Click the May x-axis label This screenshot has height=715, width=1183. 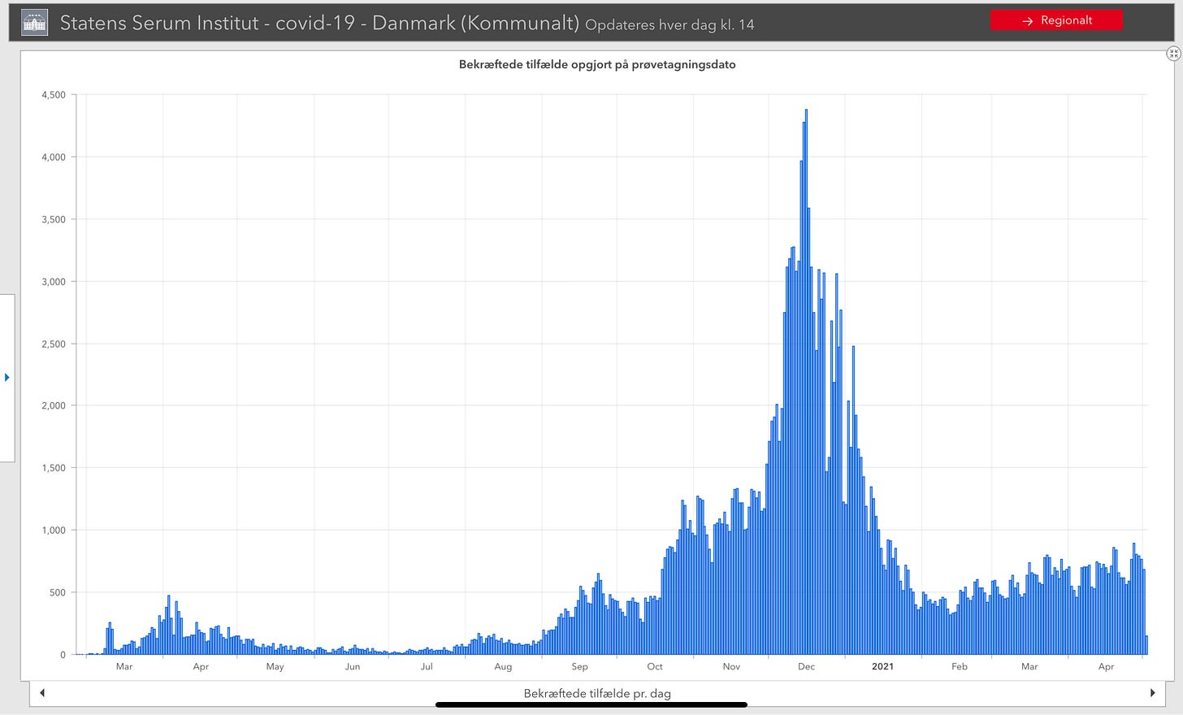coord(275,666)
